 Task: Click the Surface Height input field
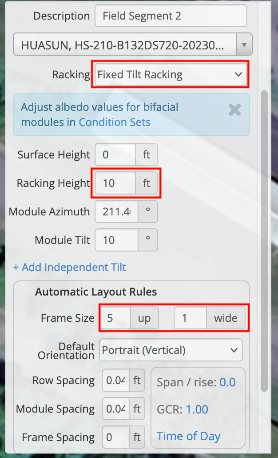tap(115, 155)
